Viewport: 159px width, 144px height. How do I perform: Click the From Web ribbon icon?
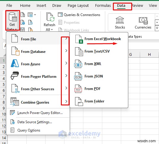[x=23, y=22]
